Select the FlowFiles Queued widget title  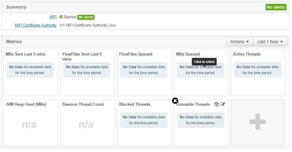pyautogui.click(x=136, y=54)
